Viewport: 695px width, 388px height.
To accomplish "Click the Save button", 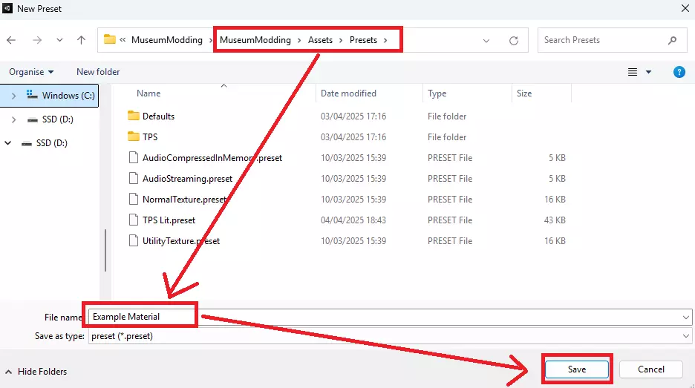I will [x=577, y=369].
